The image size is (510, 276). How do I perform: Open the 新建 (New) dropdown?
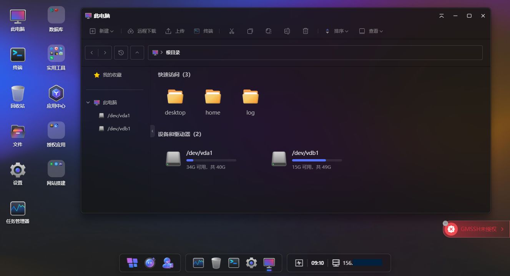point(101,31)
